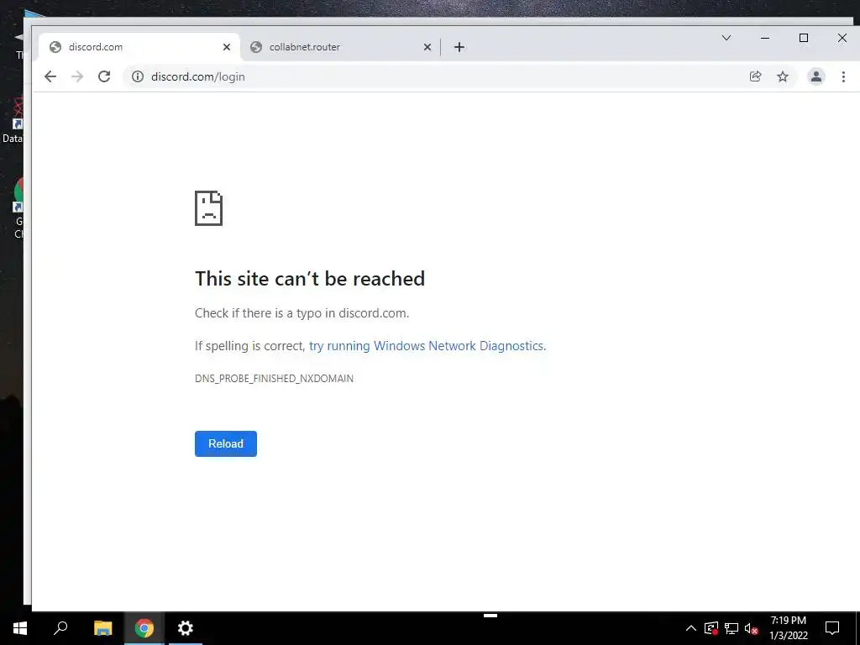Reload page using the toolbar refresh icon
This screenshot has width=860, height=645.
click(x=104, y=76)
